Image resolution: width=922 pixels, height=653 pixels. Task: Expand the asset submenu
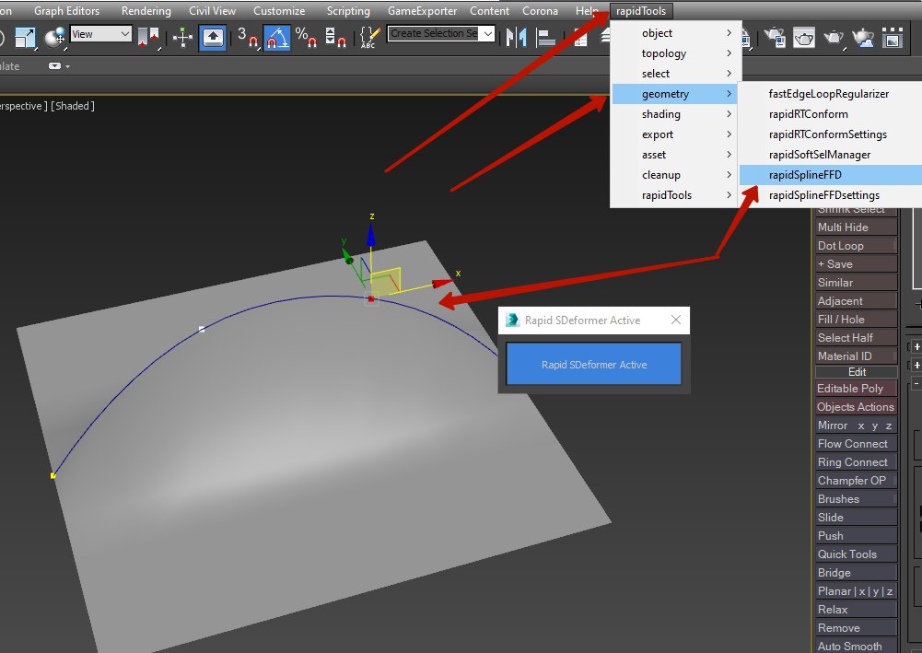tap(676, 155)
